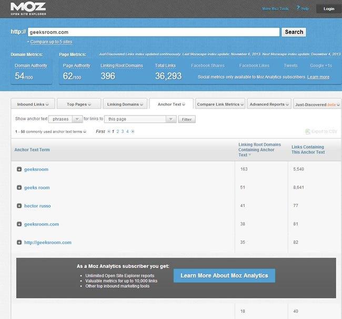342x319 pixels.
Task: Click plus icon beside geeksroom.com
Action: tap(19, 224)
